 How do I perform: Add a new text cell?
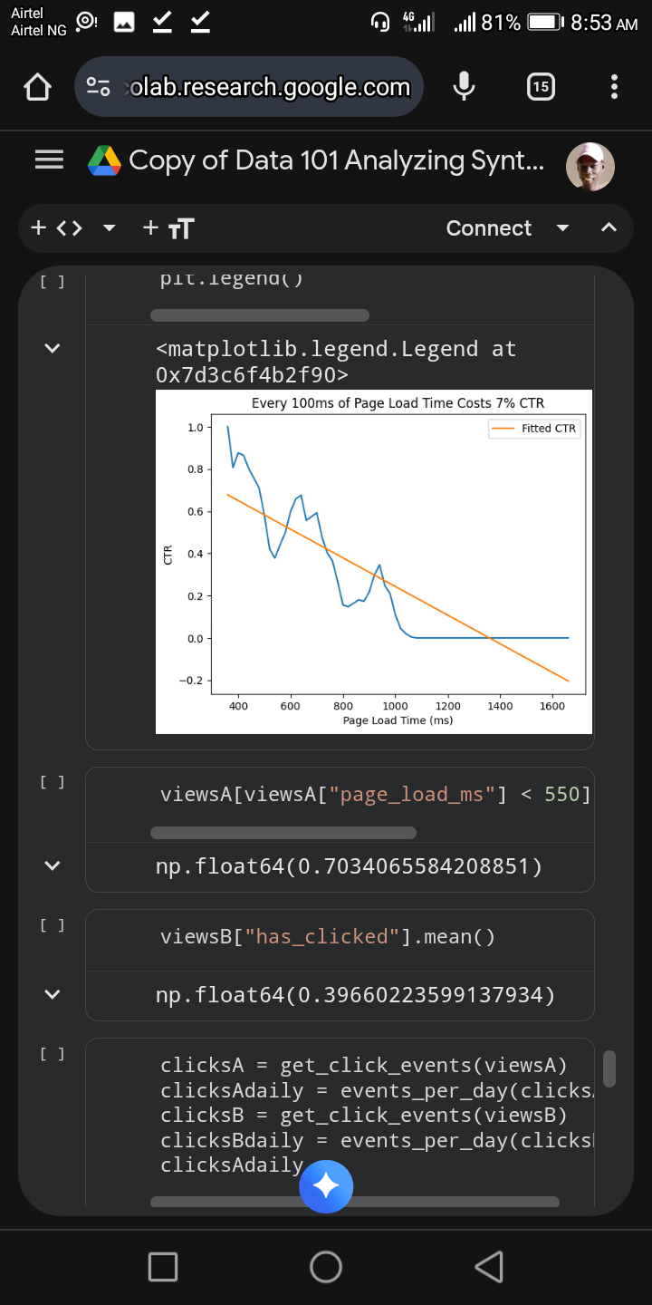[169, 228]
